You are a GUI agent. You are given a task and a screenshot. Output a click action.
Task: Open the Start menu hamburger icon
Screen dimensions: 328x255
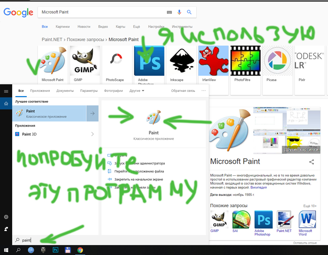pyautogui.click(x=6, y=91)
